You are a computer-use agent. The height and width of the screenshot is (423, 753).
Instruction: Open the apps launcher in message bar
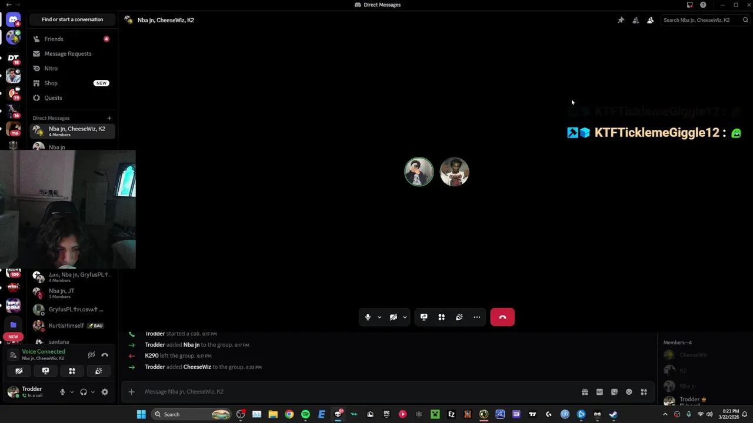(644, 392)
